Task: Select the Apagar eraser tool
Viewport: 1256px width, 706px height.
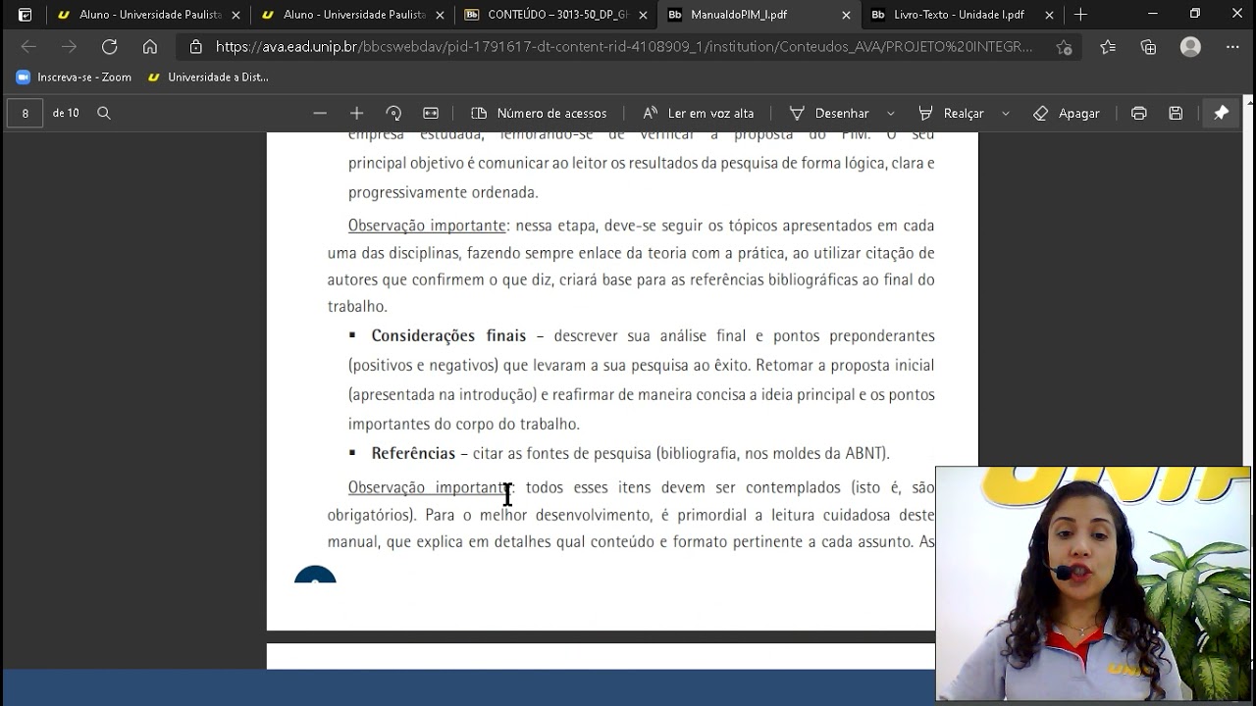Action: (x=1067, y=113)
